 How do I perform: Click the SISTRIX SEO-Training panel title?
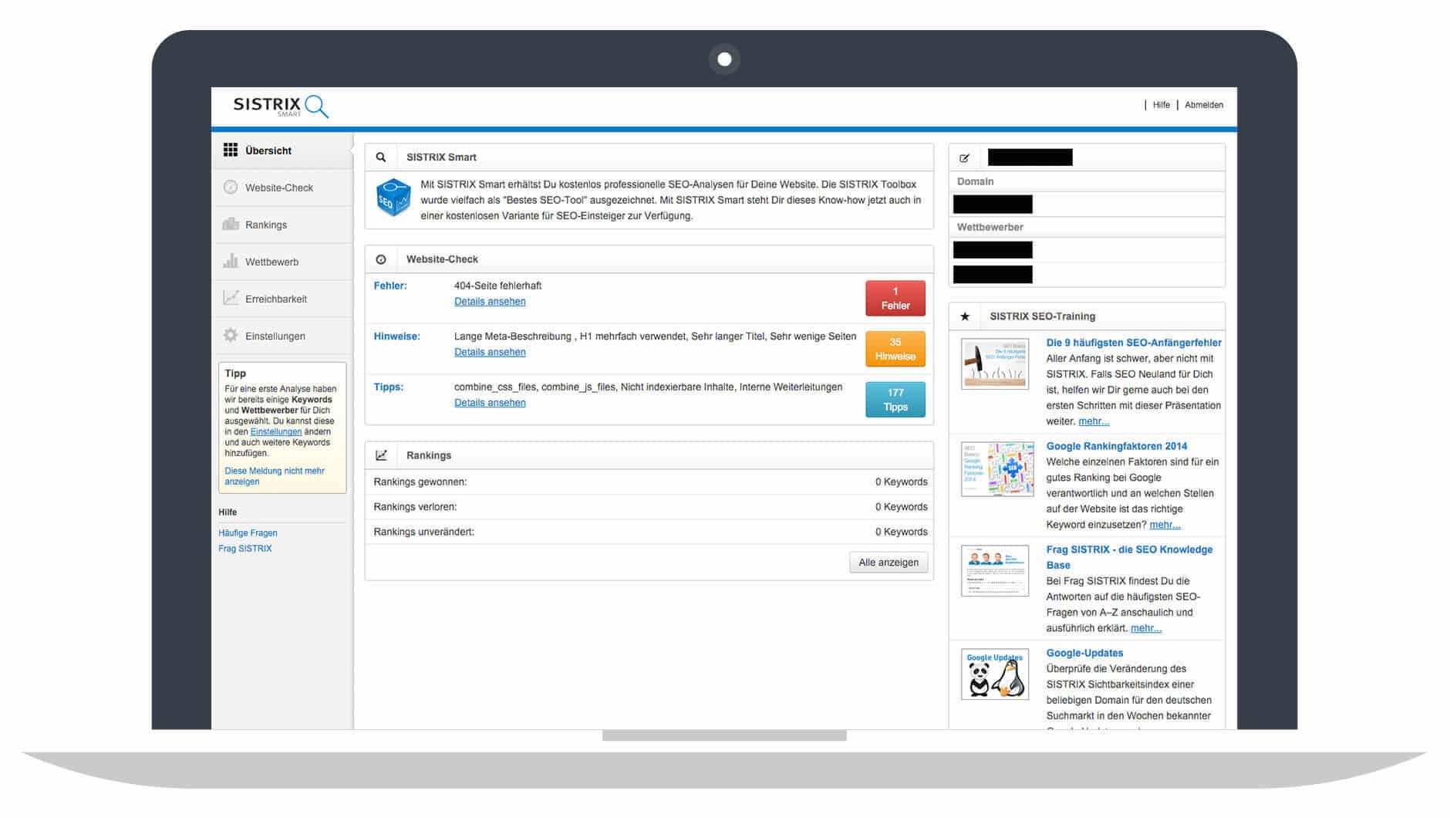coord(1043,316)
